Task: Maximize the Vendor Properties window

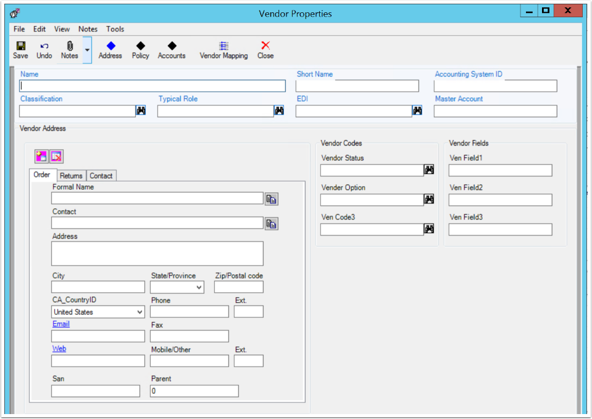Action: click(546, 10)
